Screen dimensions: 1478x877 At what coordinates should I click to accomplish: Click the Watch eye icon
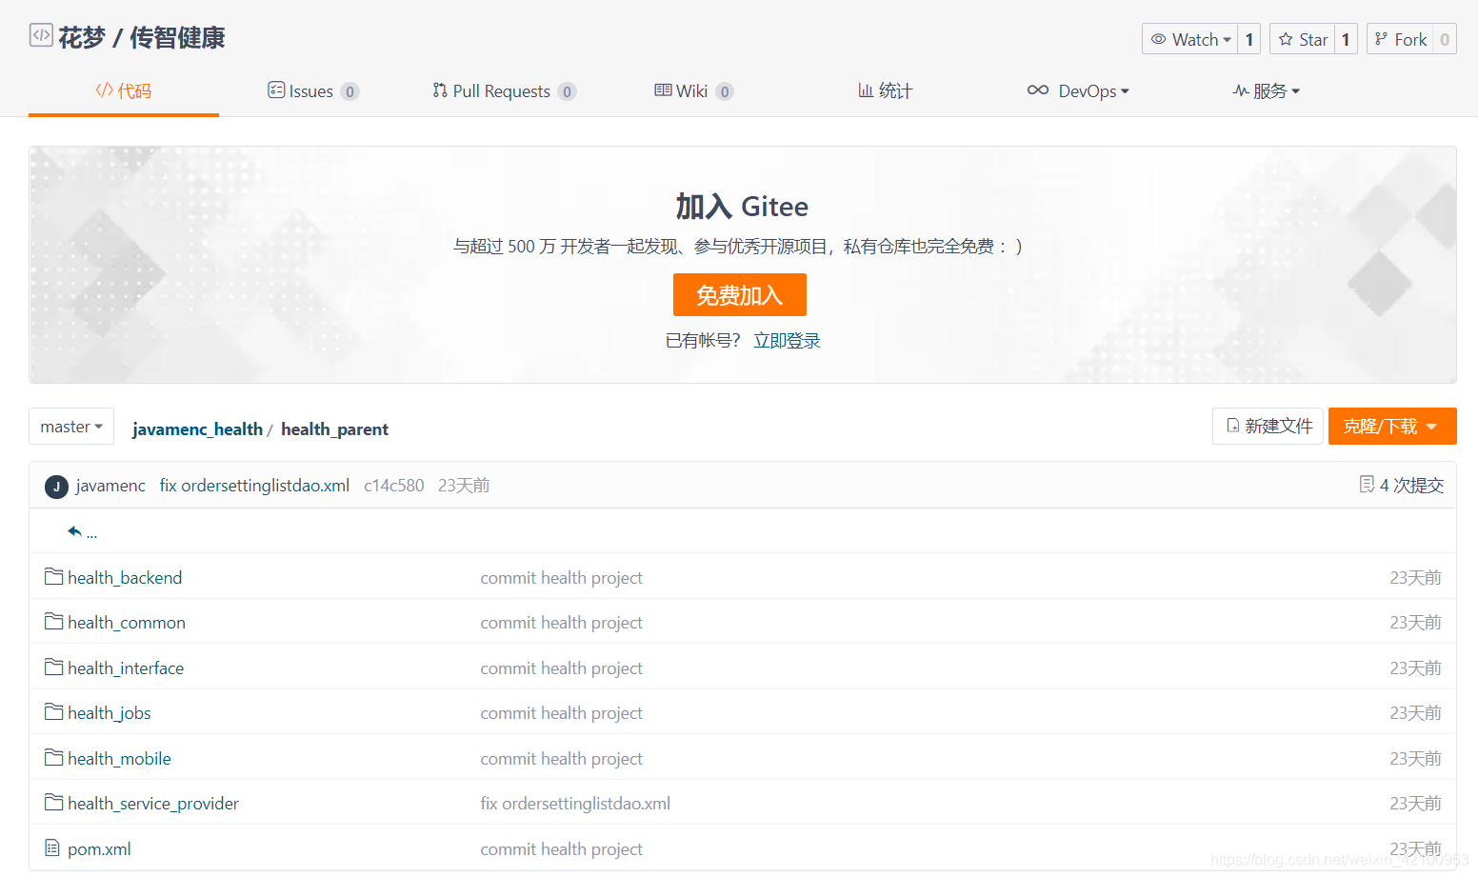[1159, 39]
